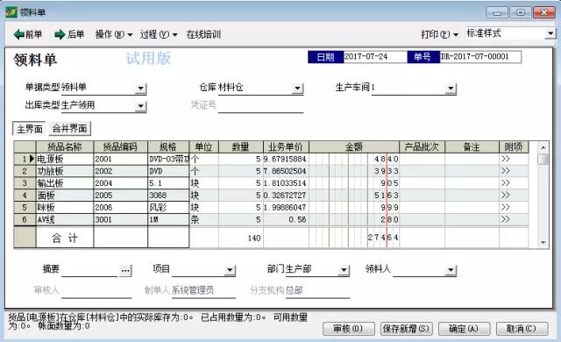Screen dimensions: 561x342
Task: Expand the 项目 dropdown
Action: [230, 270]
